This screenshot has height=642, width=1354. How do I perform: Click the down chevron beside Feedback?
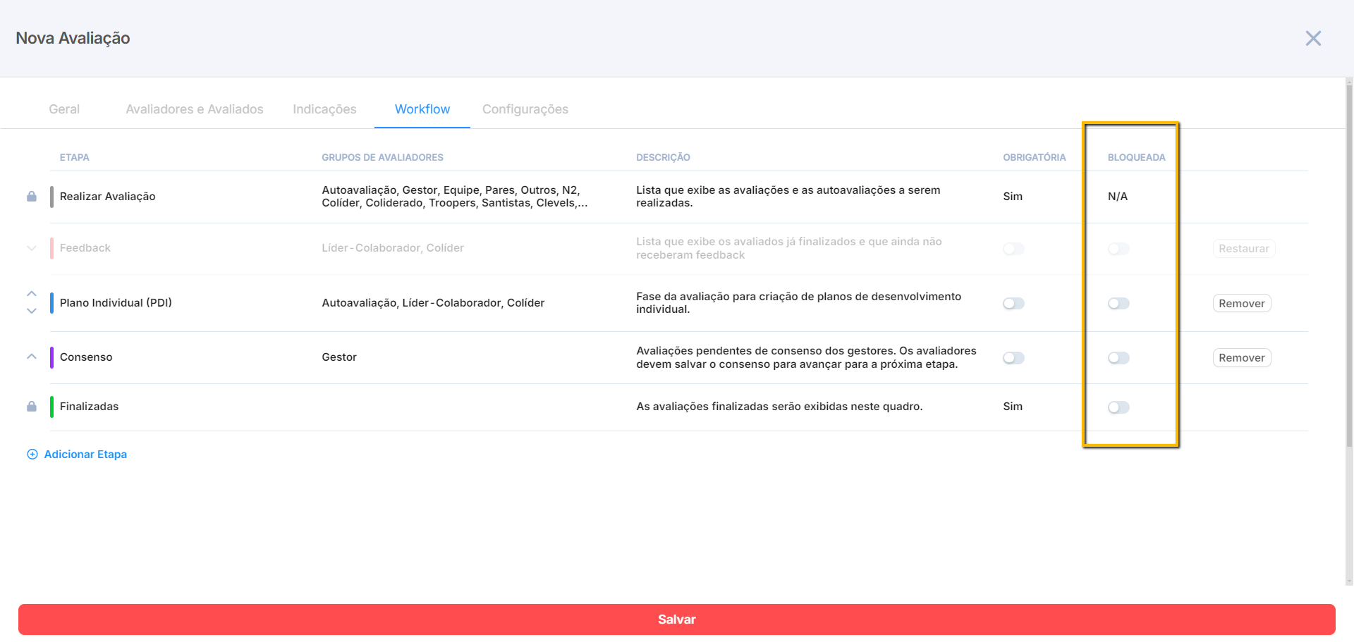32,248
